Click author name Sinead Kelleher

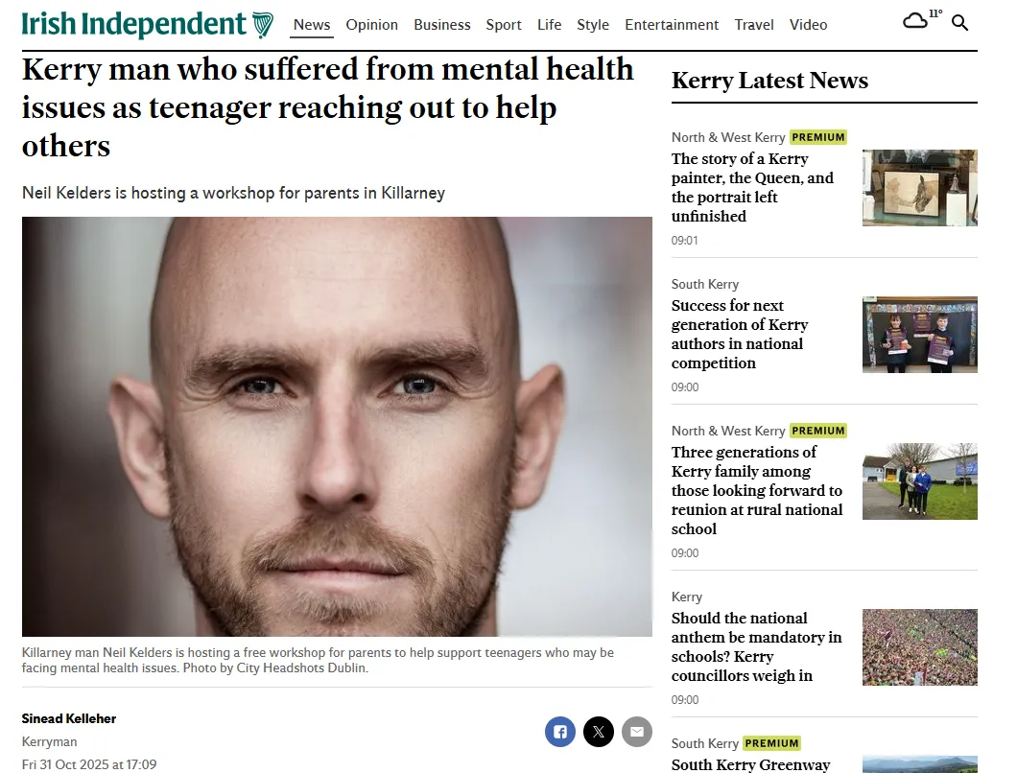coord(69,718)
